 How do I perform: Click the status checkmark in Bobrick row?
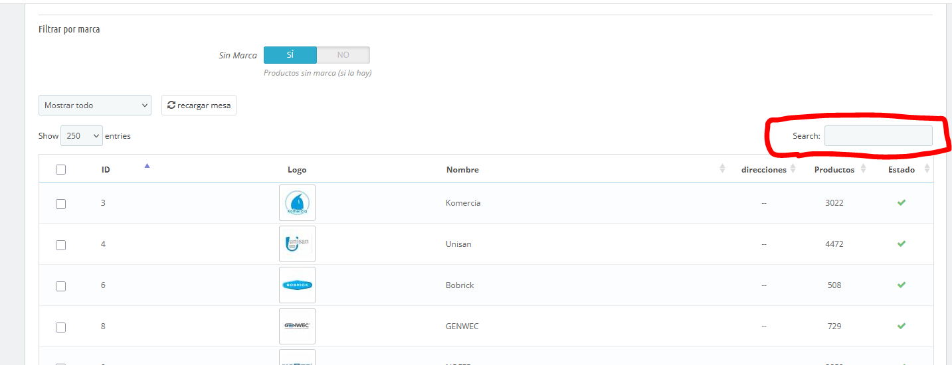click(901, 285)
